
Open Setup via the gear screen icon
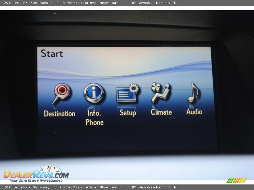128,93
